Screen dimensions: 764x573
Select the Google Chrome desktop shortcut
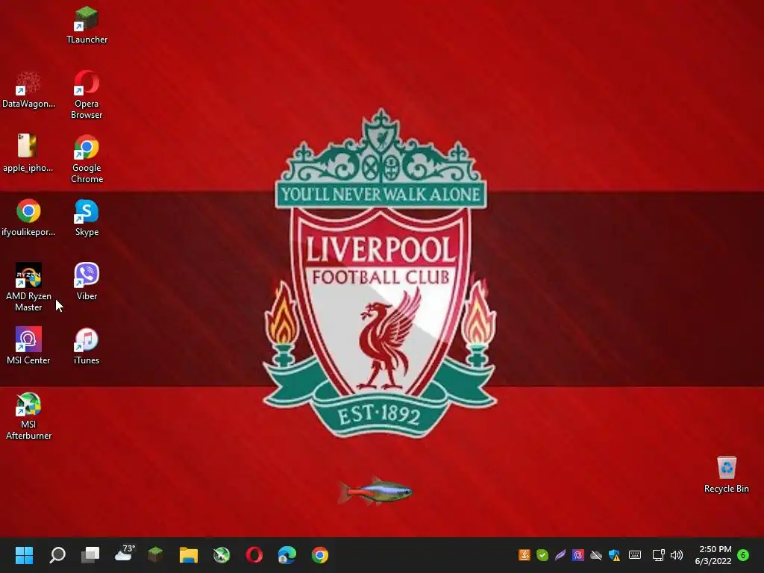[x=87, y=160]
